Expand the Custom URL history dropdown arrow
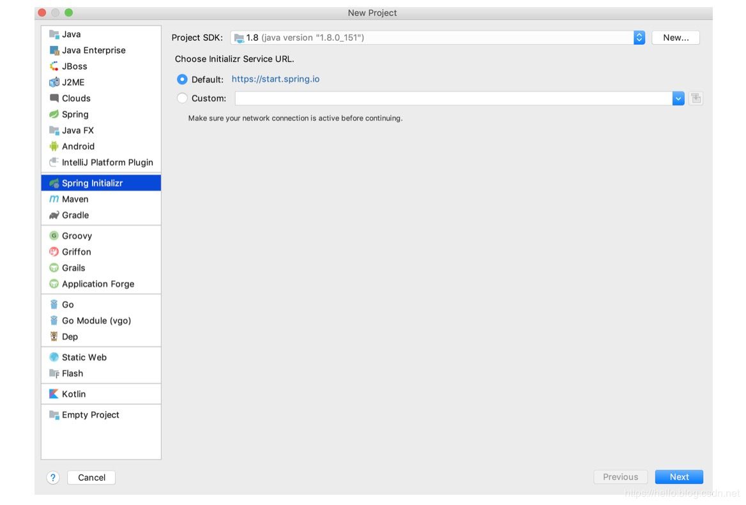746x505 pixels. tap(678, 98)
